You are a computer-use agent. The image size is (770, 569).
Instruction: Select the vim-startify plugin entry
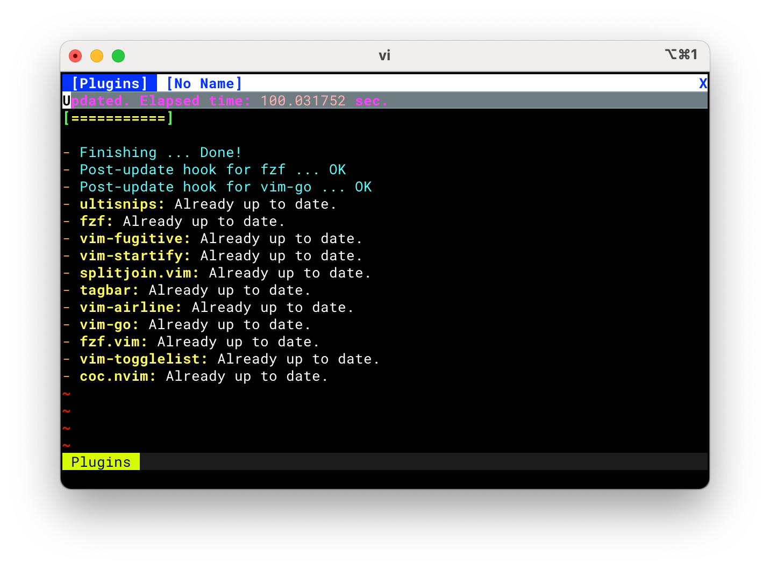[x=213, y=255]
